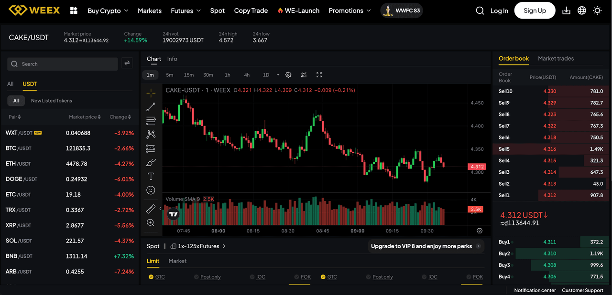Viewport: 612px width, 295px height.
Task: Select the chart zoom-in magnifier tool
Action: pos(151,222)
